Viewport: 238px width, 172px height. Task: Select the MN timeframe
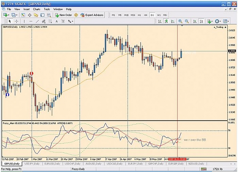[165, 15]
